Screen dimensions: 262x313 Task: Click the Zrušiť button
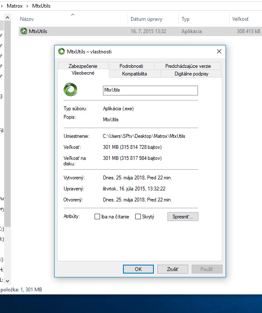click(173, 269)
